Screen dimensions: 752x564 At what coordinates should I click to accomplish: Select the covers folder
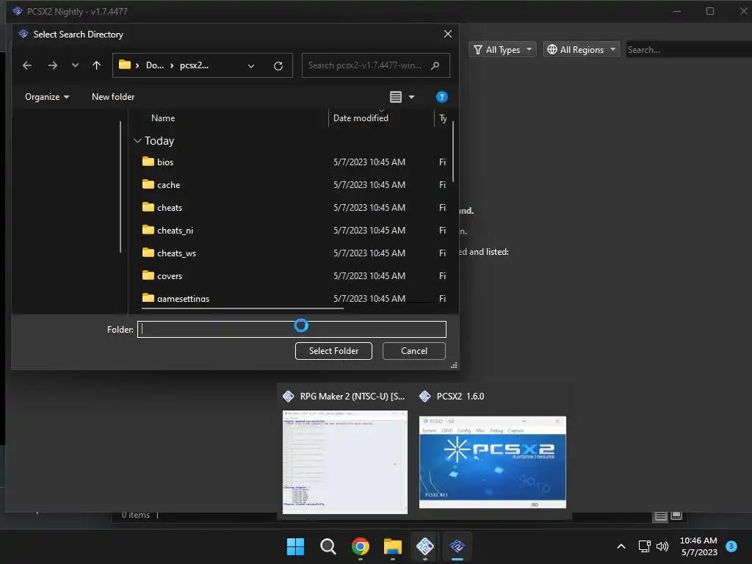coord(162,276)
